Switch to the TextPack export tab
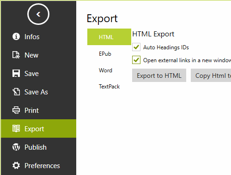The height and width of the screenshot is (175, 231). point(109,87)
